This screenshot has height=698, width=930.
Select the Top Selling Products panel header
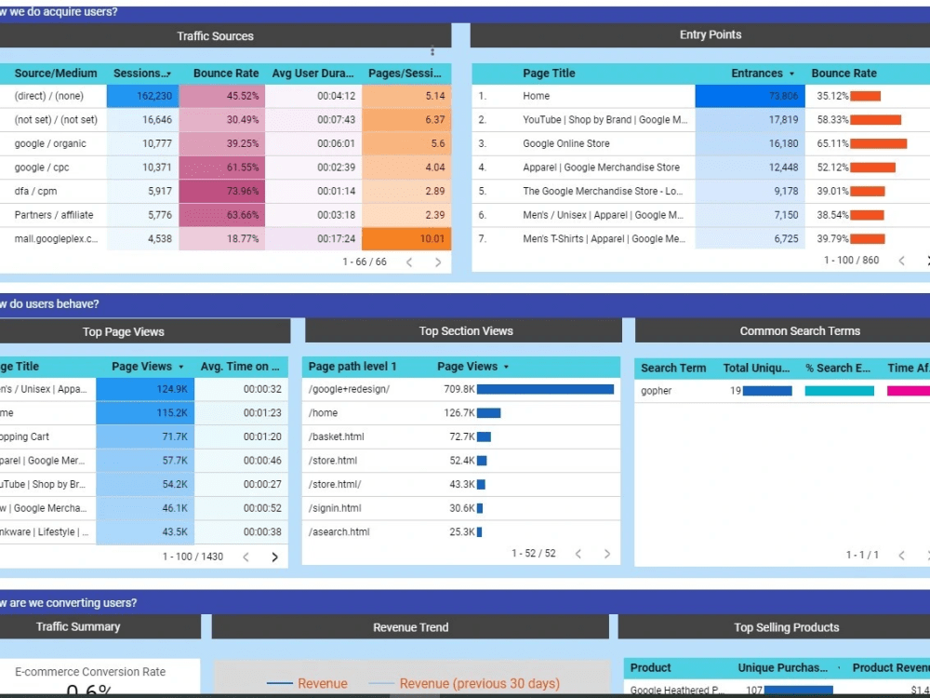tap(786, 626)
